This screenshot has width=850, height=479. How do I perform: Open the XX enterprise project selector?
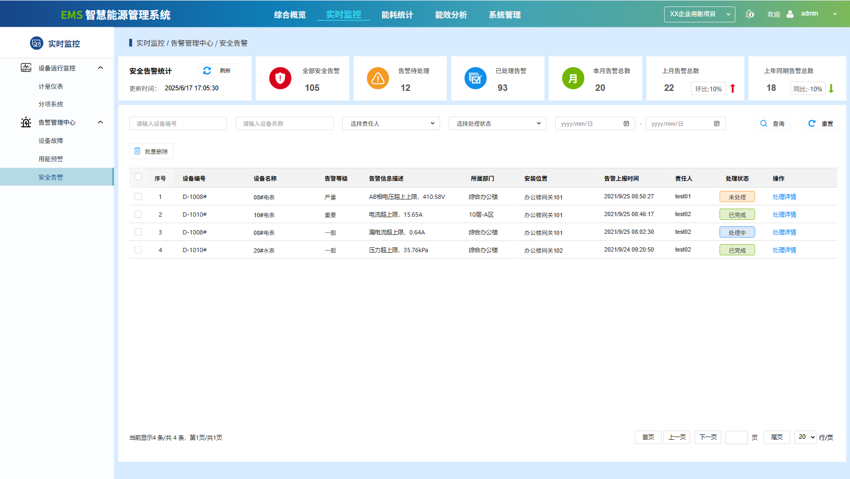click(699, 14)
